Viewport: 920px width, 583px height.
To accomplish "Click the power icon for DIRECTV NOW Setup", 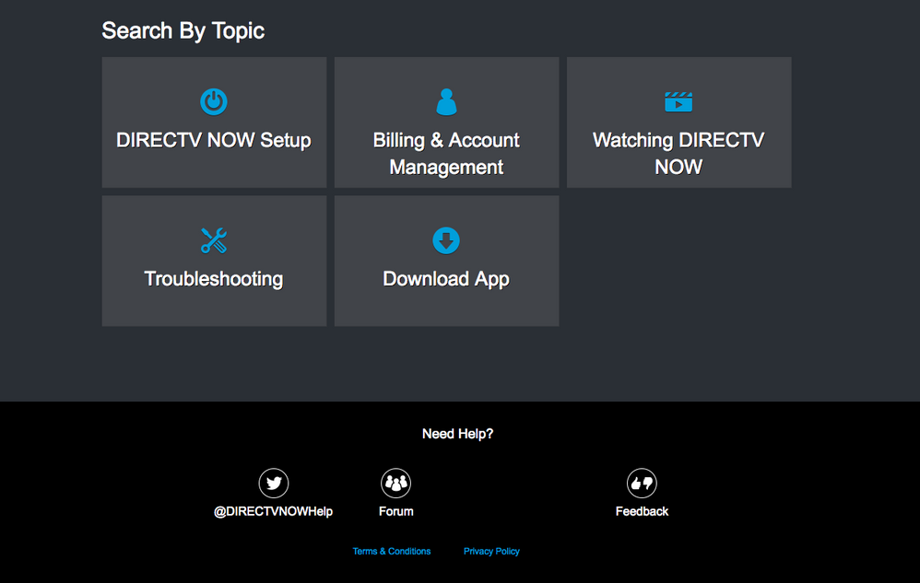I will point(214,101).
